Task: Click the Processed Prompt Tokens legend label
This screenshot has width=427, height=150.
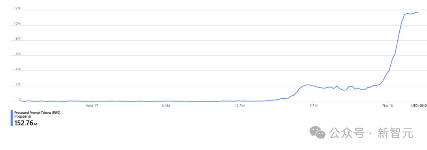Action: point(37,113)
